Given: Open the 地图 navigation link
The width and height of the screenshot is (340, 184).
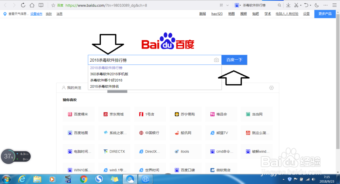Looking at the screenshot, I should point(231,14).
